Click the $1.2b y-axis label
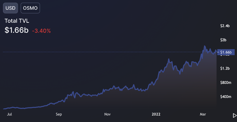This screenshot has height=122, width=237. pyautogui.click(x=225, y=68)
